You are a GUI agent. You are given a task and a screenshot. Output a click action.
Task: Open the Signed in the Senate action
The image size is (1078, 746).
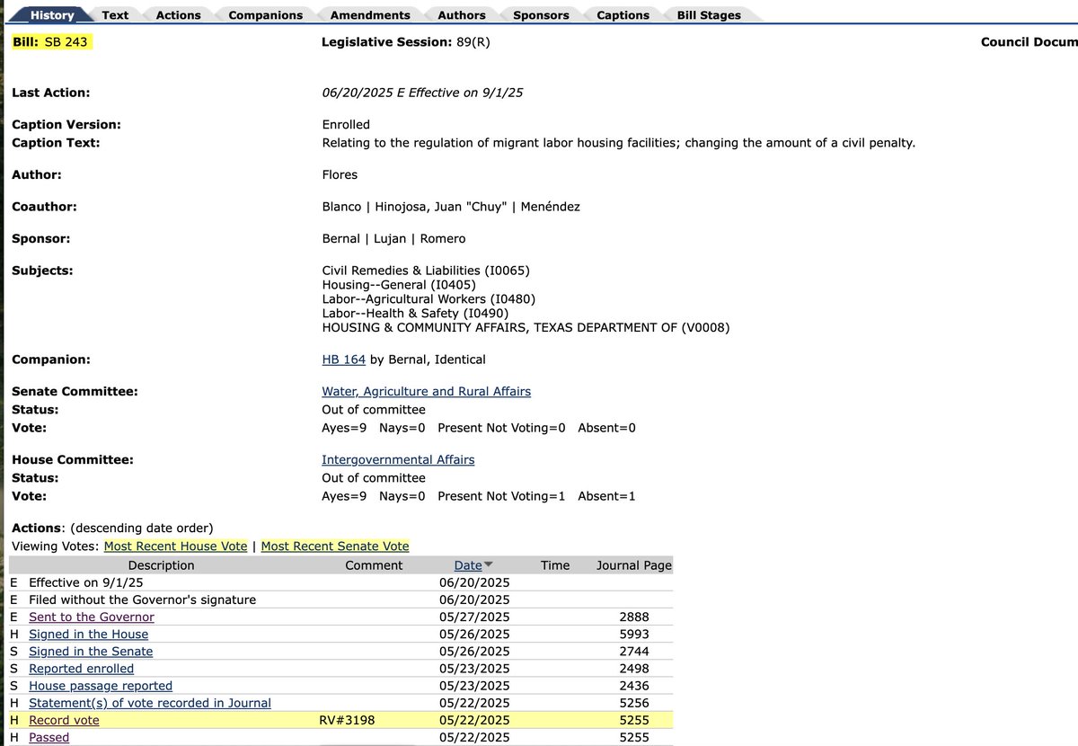click(91, 652)
